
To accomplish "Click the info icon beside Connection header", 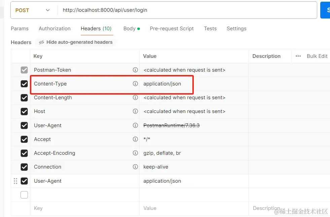I will [135, 167].
